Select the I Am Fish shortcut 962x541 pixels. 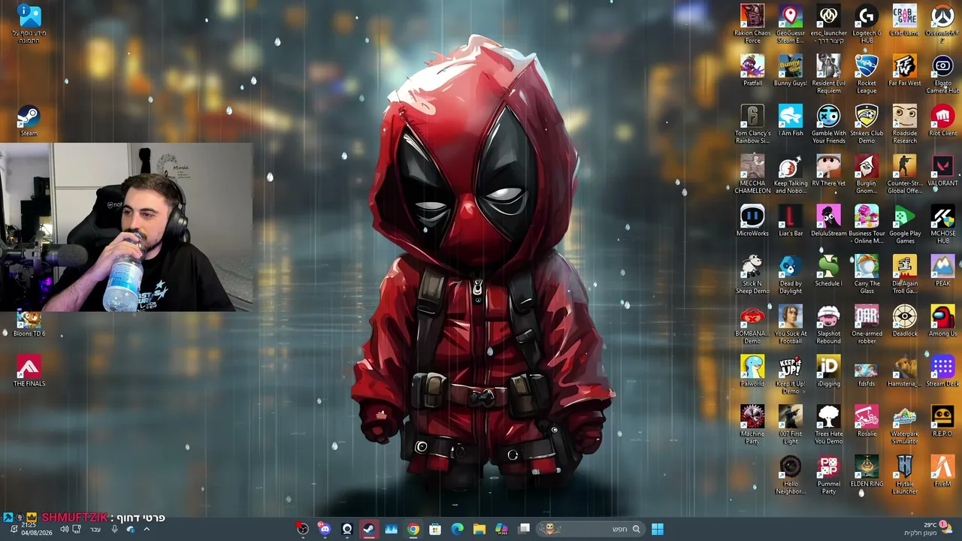tap(791, 121)
